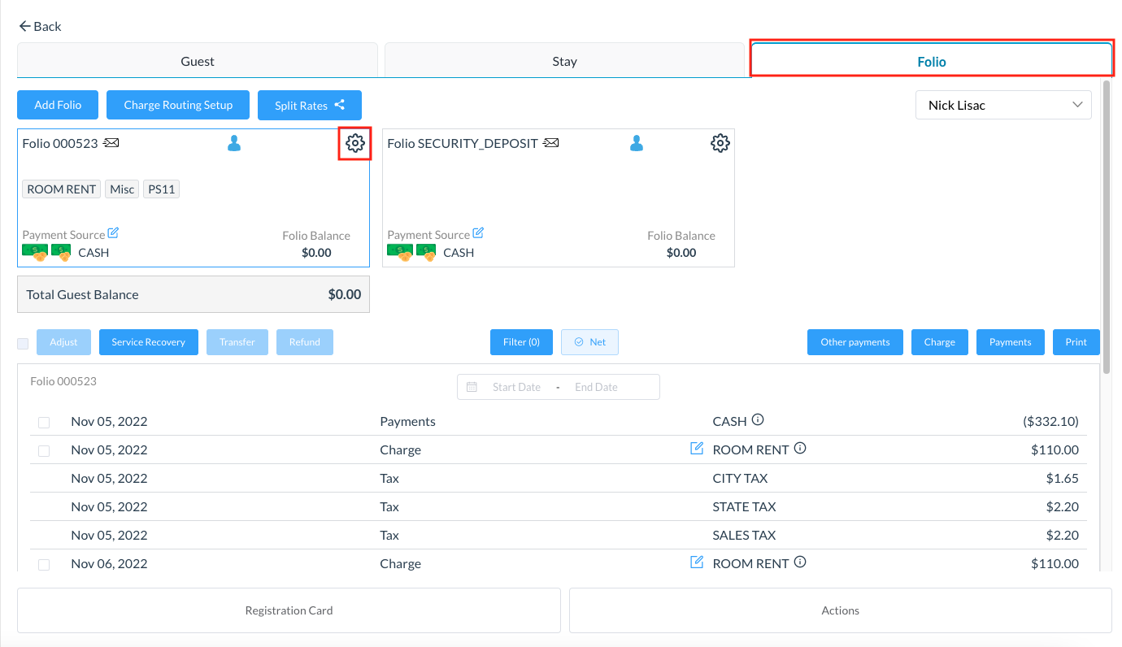Open the Filter (0) options
The image size is (1122, 647).
(x=521, y=342)
